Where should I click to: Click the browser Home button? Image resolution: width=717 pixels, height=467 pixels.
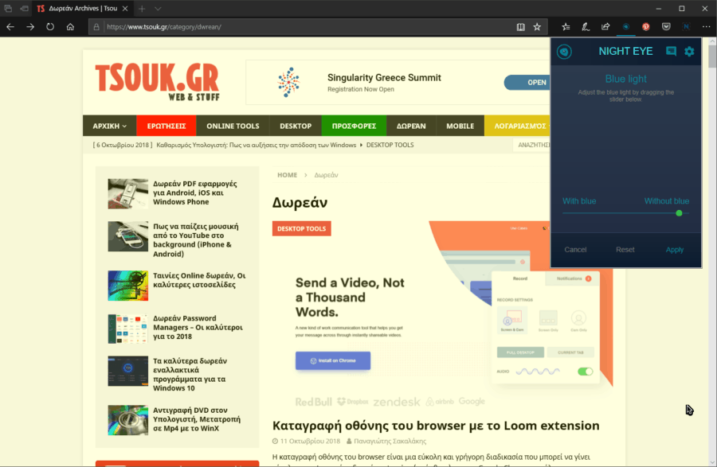pyautogui.click(x=71, y=26)
